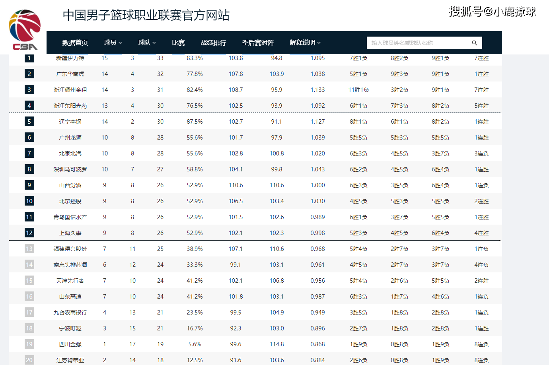Click 3连负 streak for 北京北汽
Viewport: 549px width, 365px height.
481,153
